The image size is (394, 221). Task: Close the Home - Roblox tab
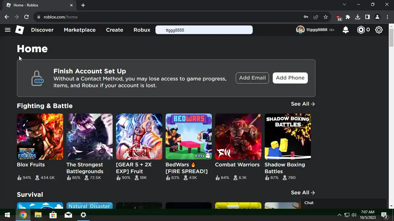point(71,5)
